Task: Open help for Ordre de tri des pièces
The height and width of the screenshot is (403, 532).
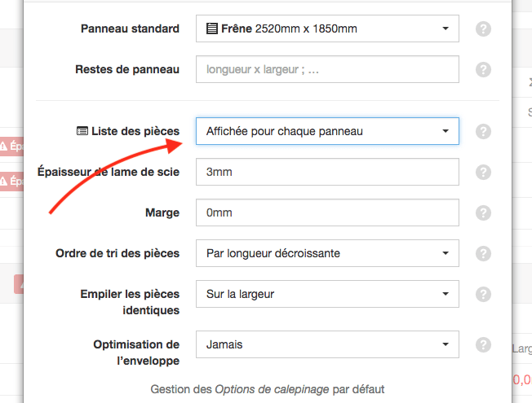Action: click(483, 253)
